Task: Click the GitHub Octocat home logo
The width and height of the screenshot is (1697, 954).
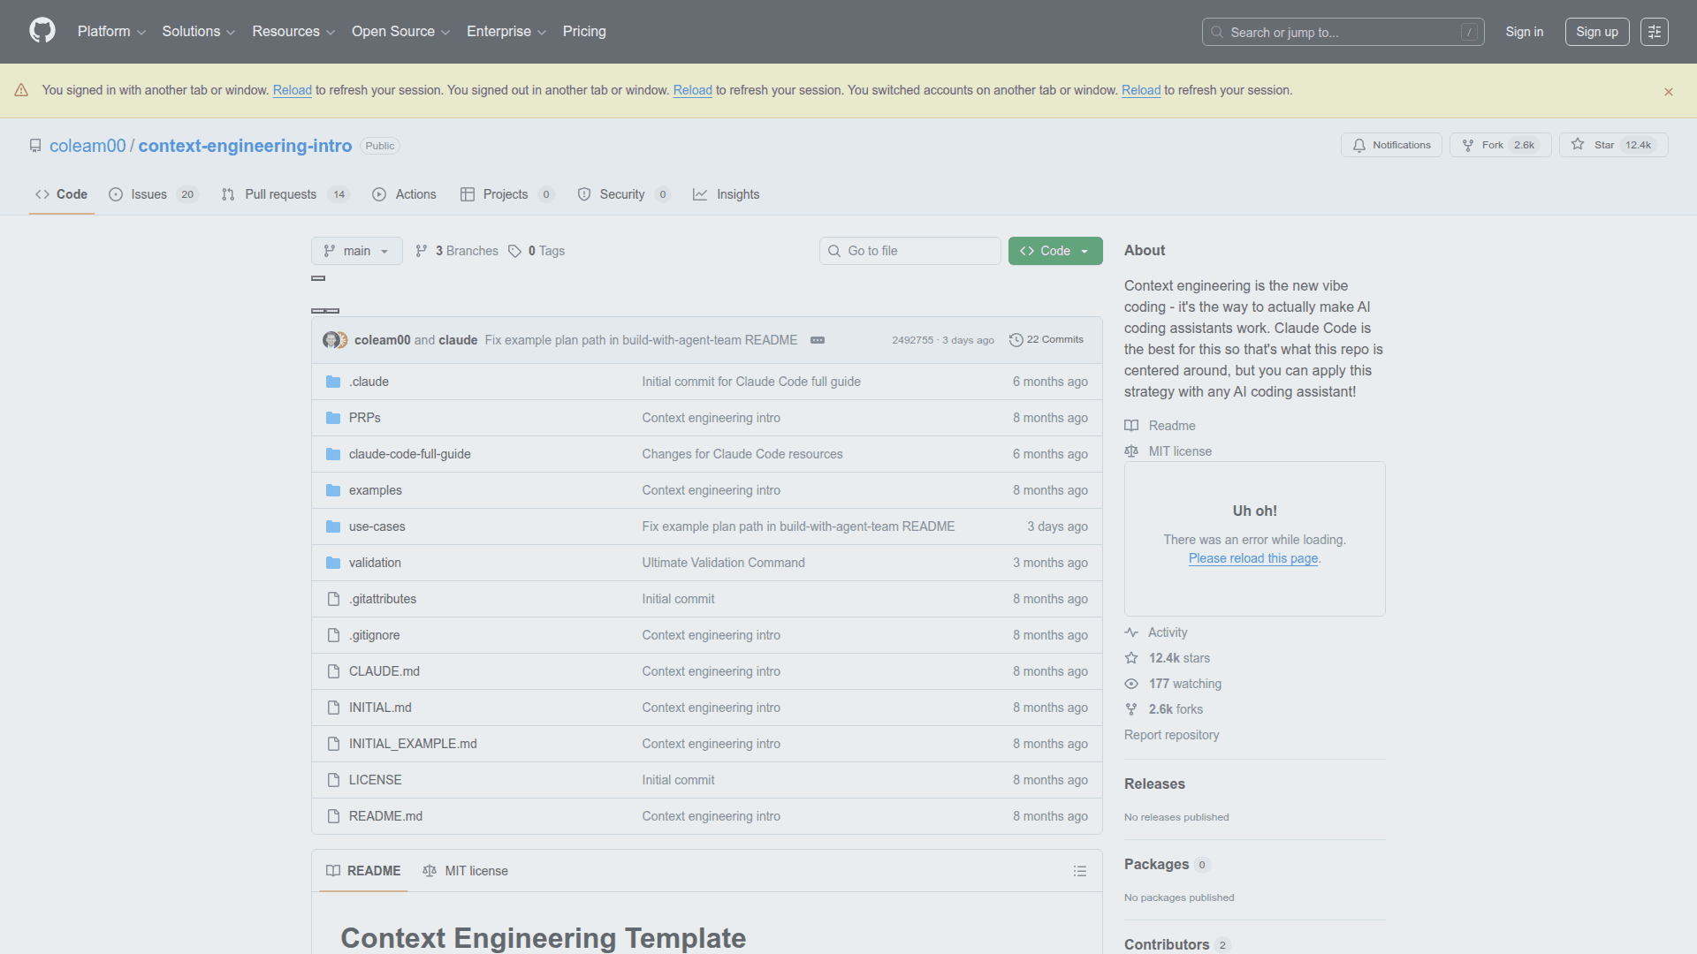Action: (41, 31)
